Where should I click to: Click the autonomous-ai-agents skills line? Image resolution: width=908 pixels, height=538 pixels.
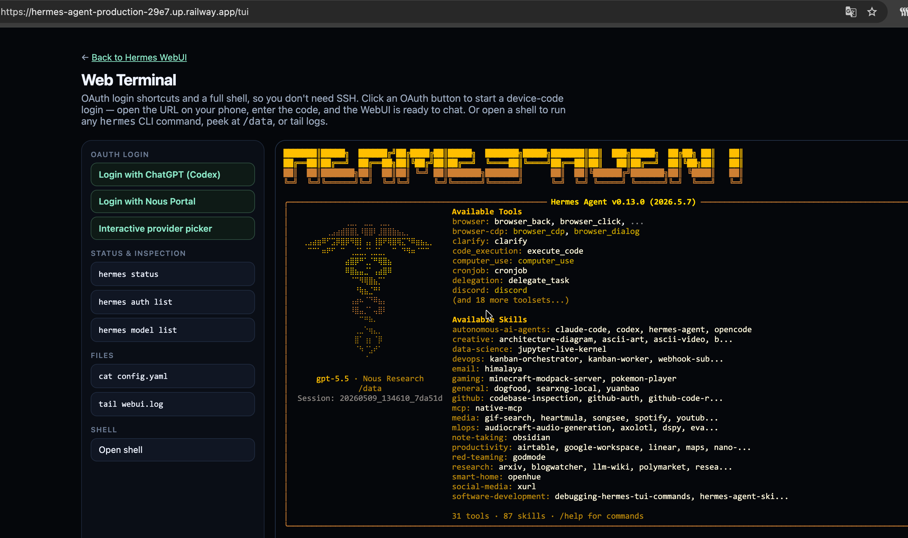point(602,330)
